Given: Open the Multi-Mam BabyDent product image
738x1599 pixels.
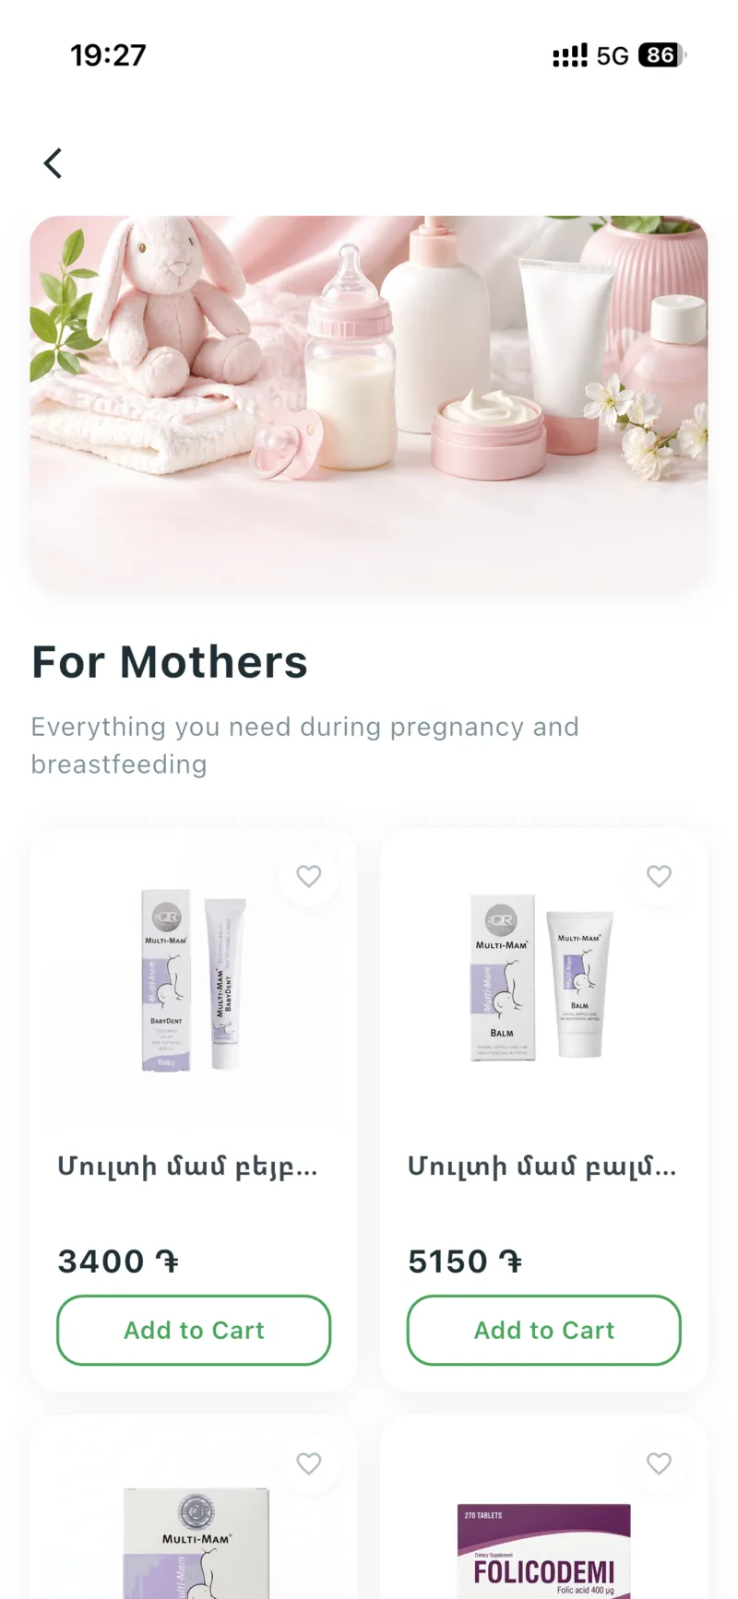Looking at the screenshot, I should coord(194,980).
